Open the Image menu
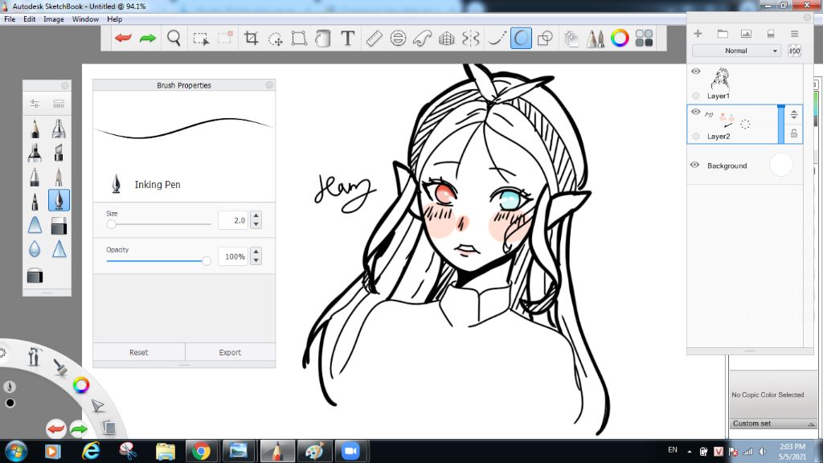The width and height of the screenshot is (823, 463). pos(54,19)
